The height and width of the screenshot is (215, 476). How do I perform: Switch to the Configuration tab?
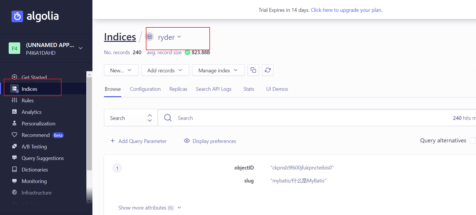click(x=145, y=89)
